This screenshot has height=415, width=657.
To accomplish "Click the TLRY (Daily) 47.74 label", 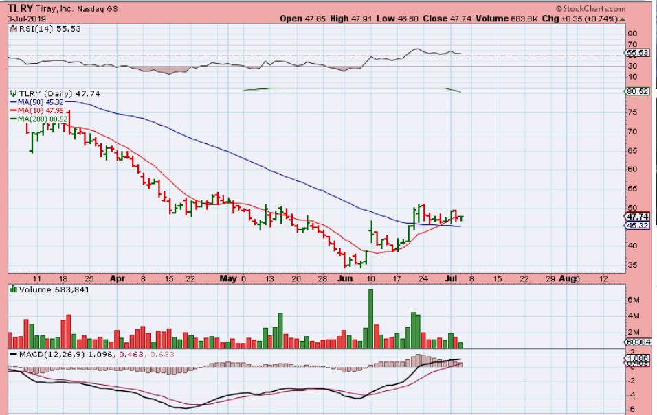I will pos(60,93).
